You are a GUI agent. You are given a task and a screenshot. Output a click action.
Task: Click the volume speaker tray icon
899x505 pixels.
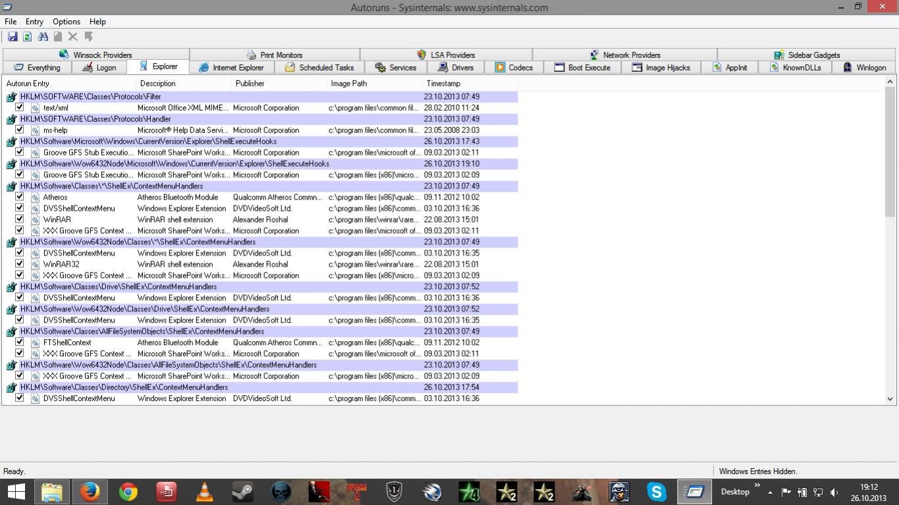pyautogui.click(x=834, y=492)
